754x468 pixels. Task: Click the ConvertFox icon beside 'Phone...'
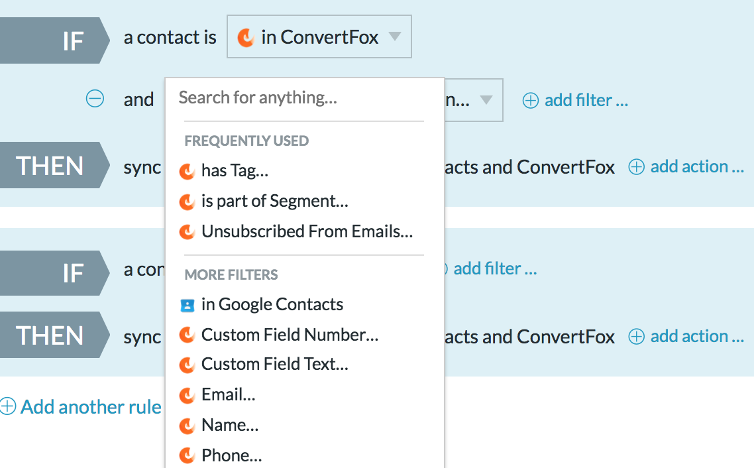(187, 456)
